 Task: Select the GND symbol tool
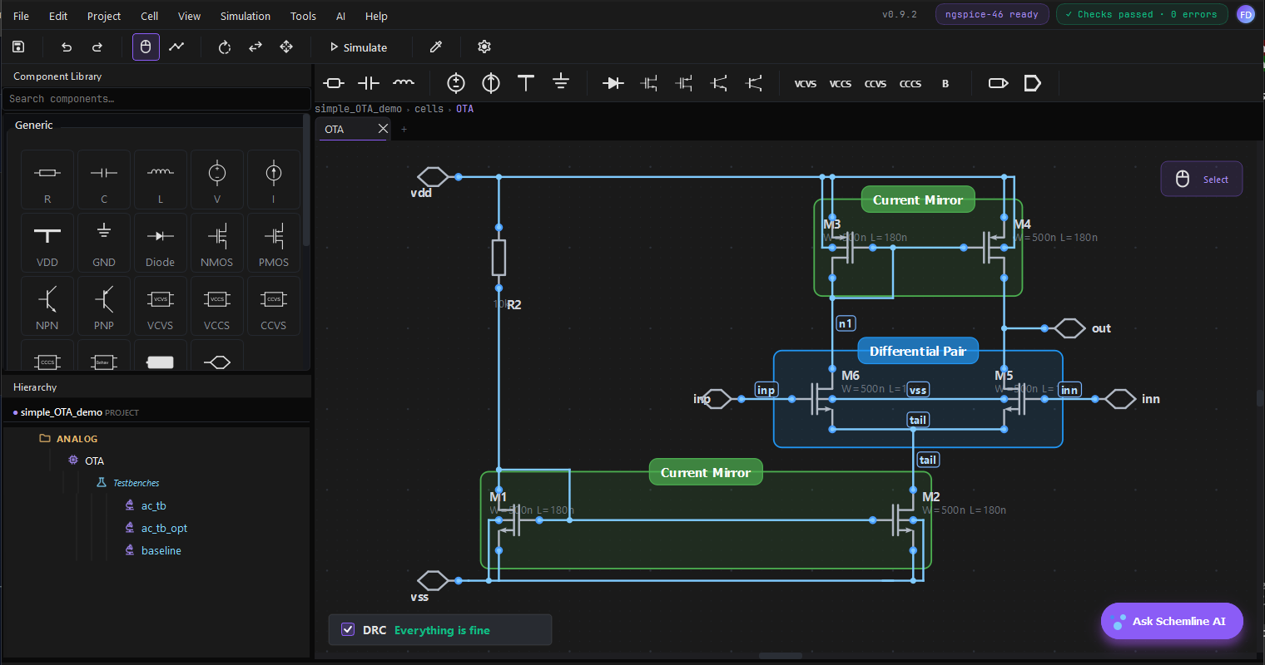[x=560, y=83]
